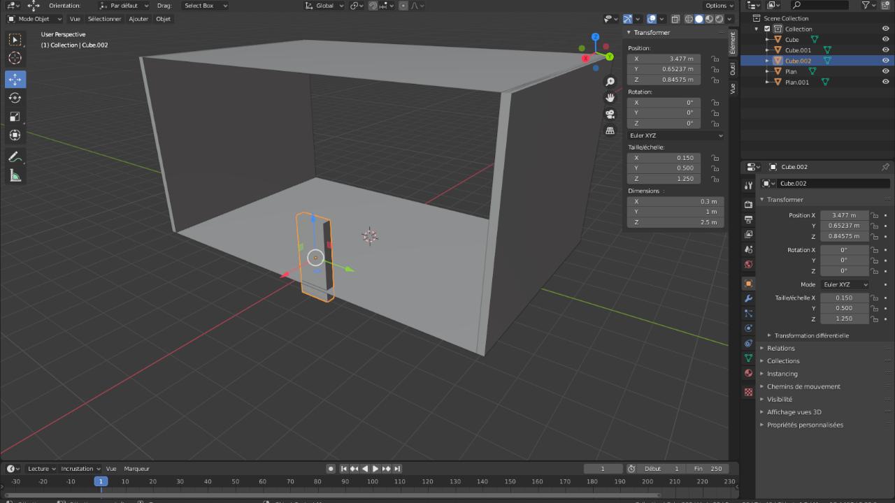This screenshot has width=895, height=503.
Task: Select the Measure ruler tool
Action: click(x=15, y=175)
